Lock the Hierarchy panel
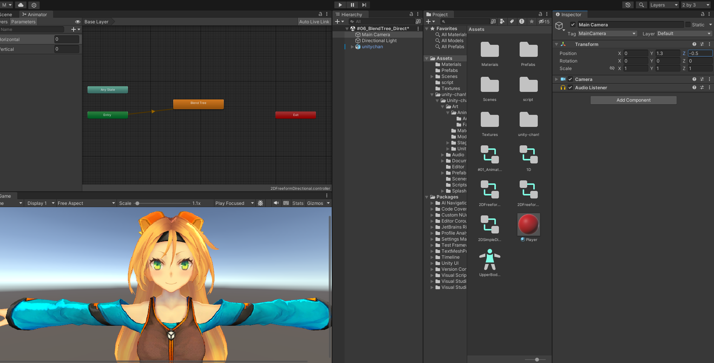Viewport: 714px width, 363px height. point(411,14)
